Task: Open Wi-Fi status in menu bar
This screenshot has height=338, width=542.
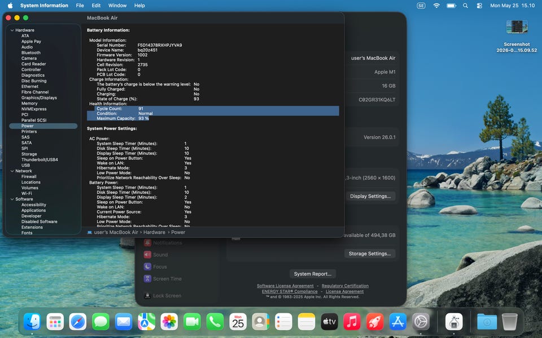Action: point(436,6)
